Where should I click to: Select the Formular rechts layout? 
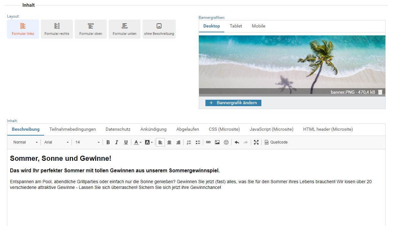click(57, 29)
